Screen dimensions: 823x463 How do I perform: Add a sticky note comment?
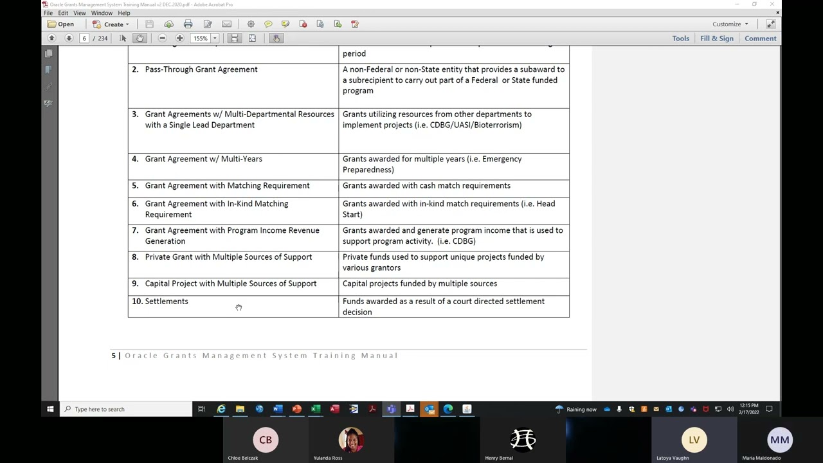tap(268, 24)
